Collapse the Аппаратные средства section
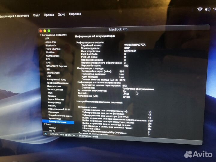This screenshot has height=162, width=216. coord(40,35)
